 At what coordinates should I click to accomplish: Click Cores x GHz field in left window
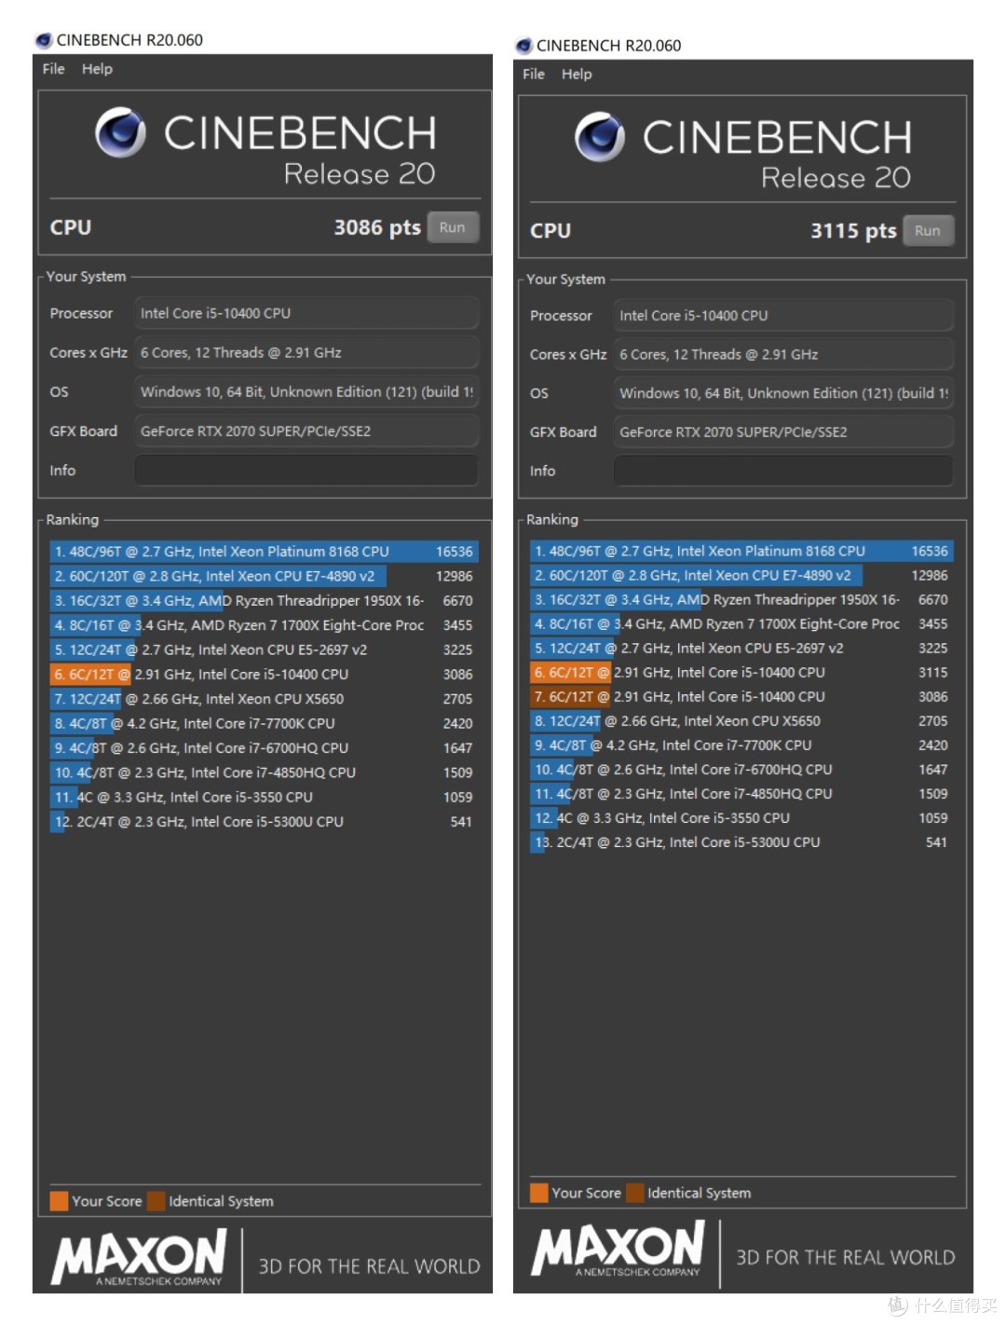pyautogui.click(x=306, y=352)
